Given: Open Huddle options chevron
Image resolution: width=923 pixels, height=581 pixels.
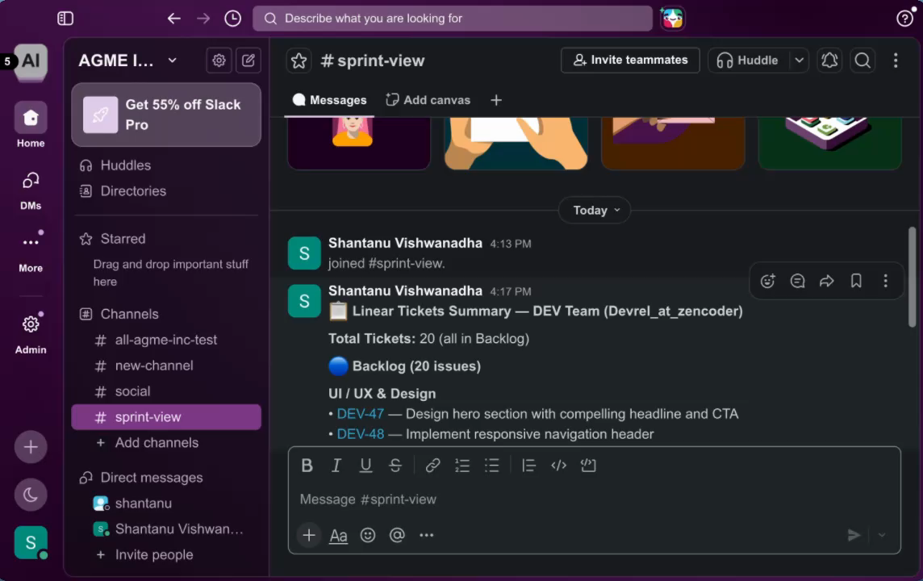Looking at the screenshot, I should (799, 60).
